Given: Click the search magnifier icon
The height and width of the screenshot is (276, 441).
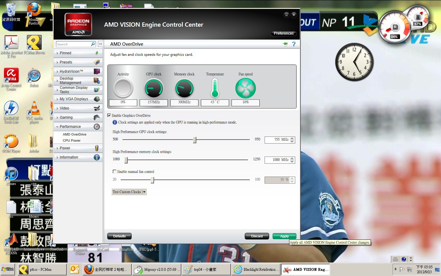Looking at the screenshot, I should click(x=93, y=44).
